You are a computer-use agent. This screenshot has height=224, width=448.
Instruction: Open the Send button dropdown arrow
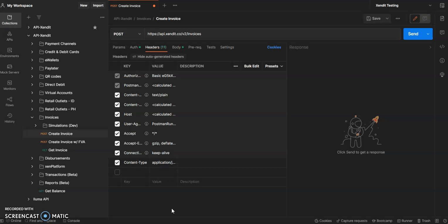pyautogui.click(x=428, y=34)
